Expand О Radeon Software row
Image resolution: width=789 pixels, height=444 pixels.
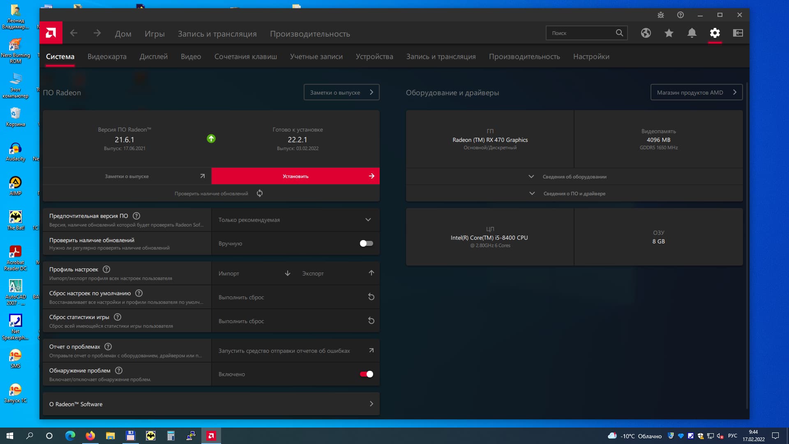(211, 404)
